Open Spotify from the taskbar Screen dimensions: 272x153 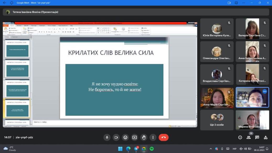[152, 149]
